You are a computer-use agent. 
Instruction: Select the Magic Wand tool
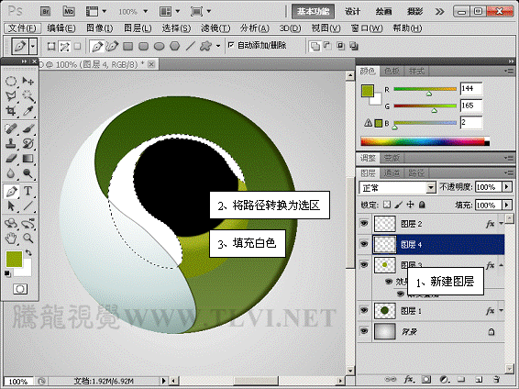point(28,96)
